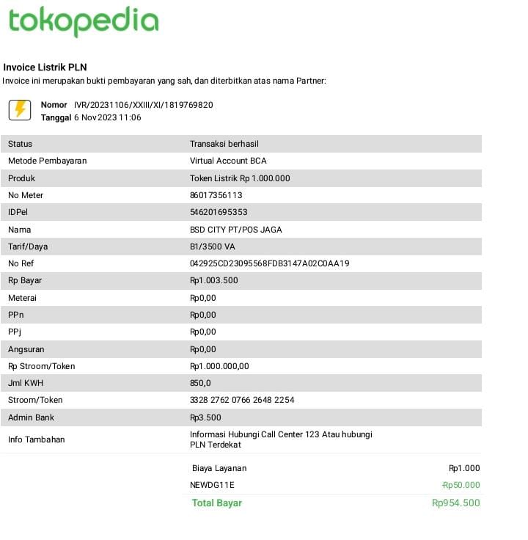Click the name BSD CITY PT/POS JAGA

click(x=235, y=230)
